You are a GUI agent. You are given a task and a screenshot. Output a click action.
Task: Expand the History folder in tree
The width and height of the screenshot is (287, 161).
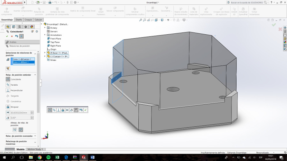pos(45,28)
